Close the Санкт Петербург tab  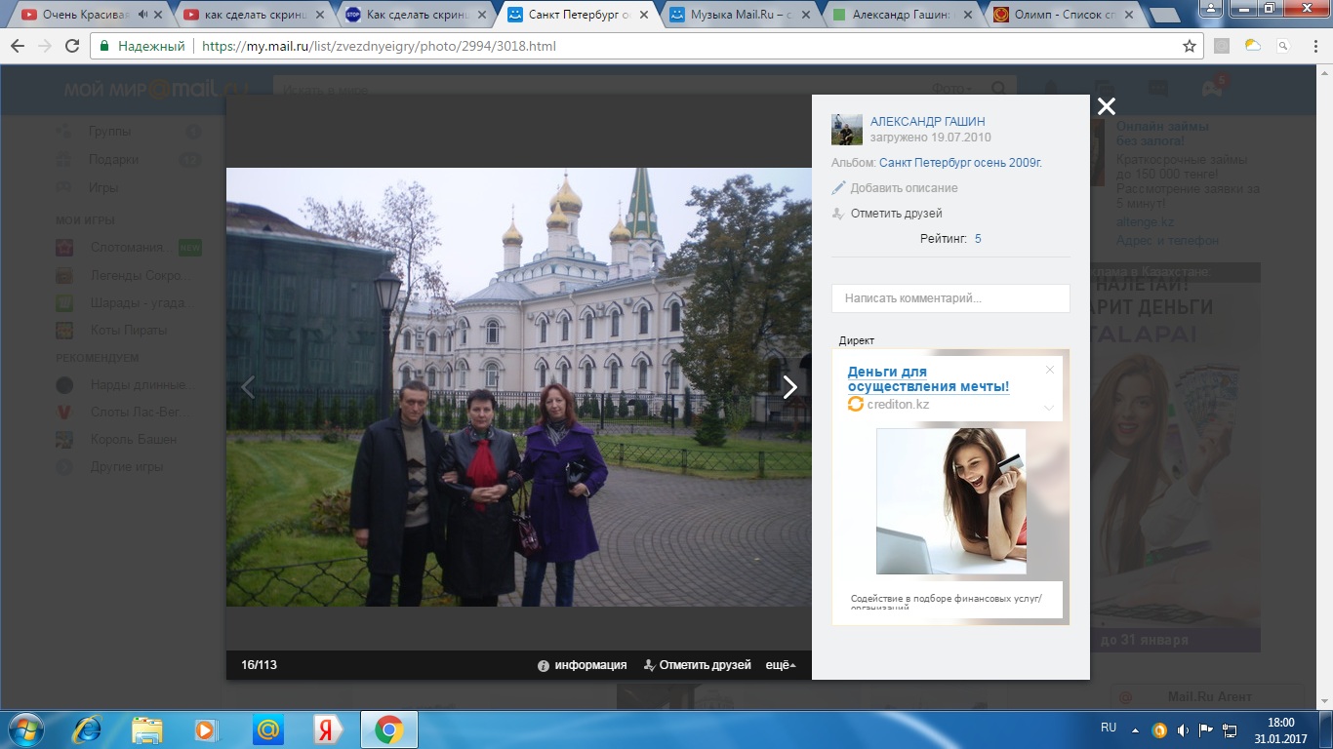[644, 15]
